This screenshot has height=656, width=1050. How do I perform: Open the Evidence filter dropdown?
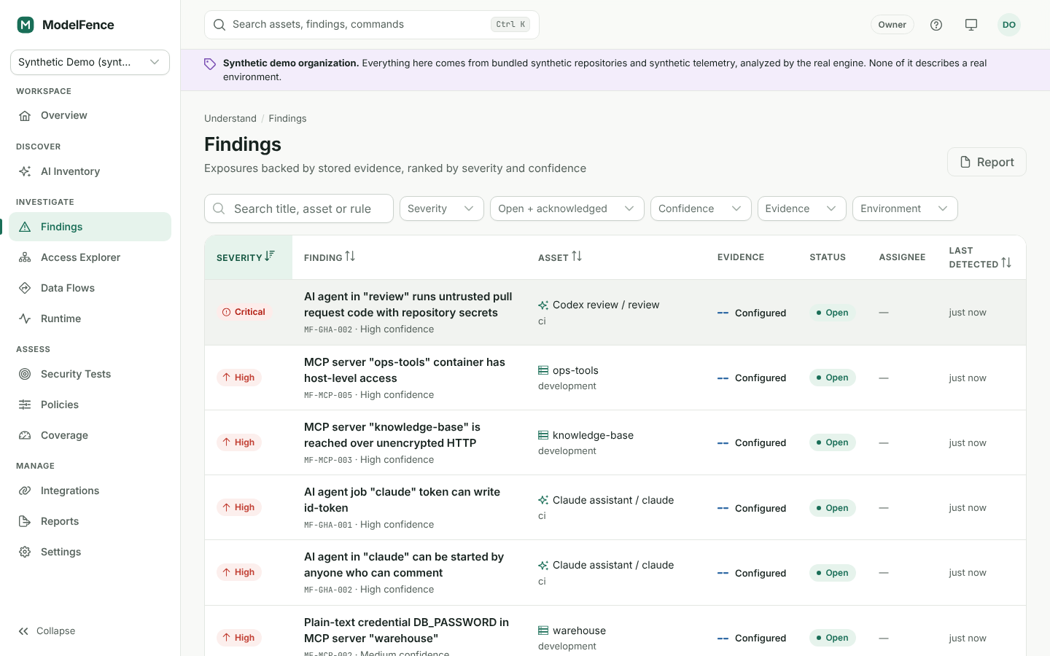[802, 208]
